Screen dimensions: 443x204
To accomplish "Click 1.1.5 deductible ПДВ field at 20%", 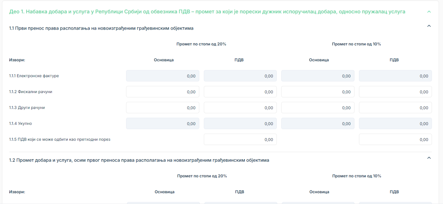I will (x=240, y=139).
